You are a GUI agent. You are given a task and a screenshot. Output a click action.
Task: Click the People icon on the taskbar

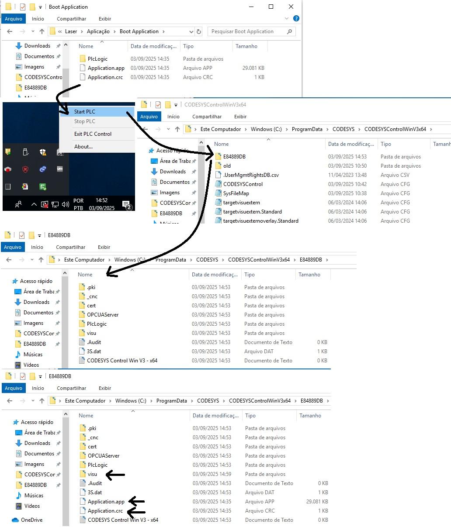[x=18, y=203]
